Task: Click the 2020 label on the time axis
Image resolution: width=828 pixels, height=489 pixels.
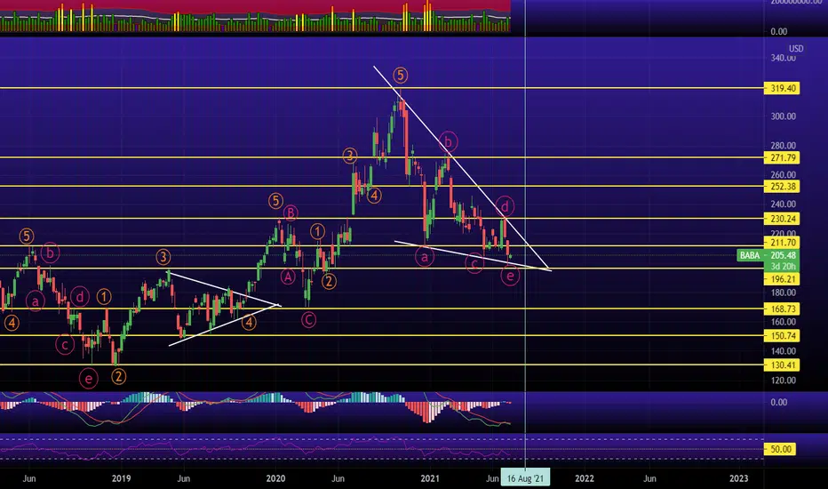Action: (x=275, y=478)
